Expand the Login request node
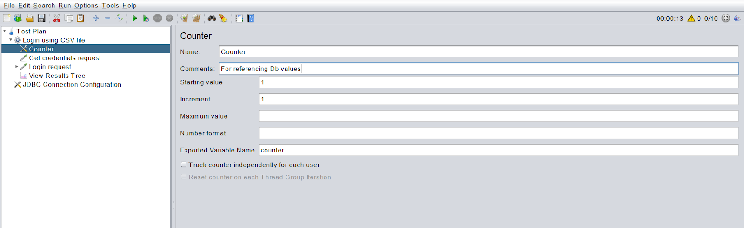 pyautogui.click(x=17, y=67)
